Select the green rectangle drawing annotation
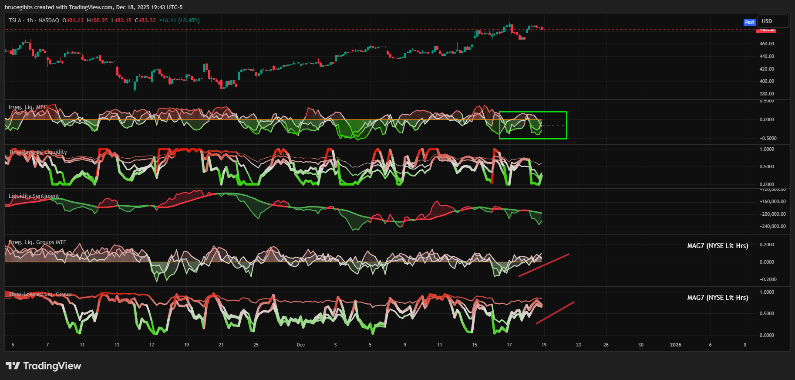The height and width of the screenshot is (380, 795). [533, 112]
